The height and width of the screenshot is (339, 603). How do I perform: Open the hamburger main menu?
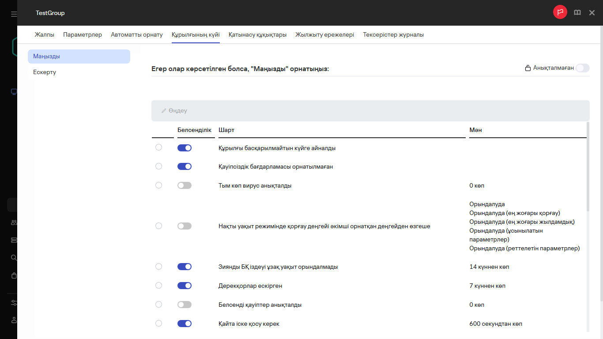pyautogui.click(x=14, y=14)
